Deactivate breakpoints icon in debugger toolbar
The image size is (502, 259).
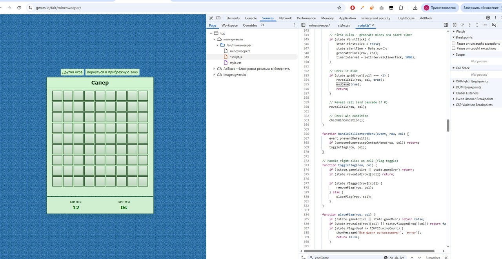coord(495,25)
